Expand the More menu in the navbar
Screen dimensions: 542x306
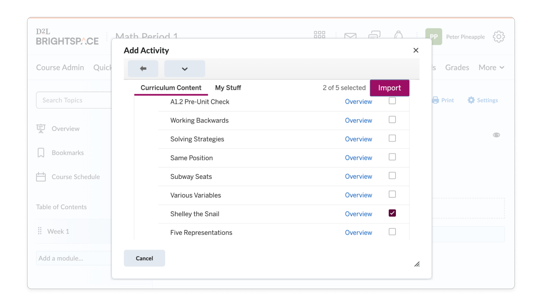point(491,67)
